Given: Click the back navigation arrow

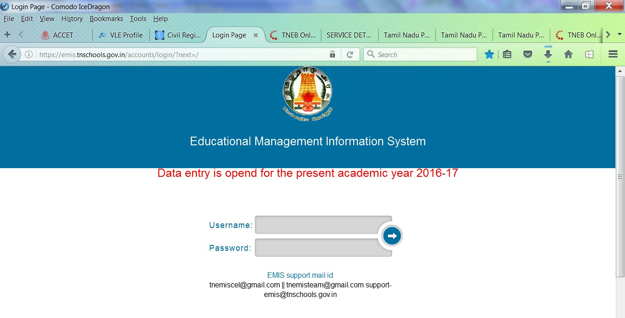Looking at the screenshot, I should pos(11,54).
